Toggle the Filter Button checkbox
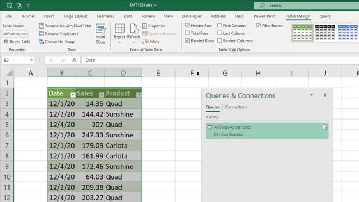This screenshot has height=202, width=359. click(258, 25)
